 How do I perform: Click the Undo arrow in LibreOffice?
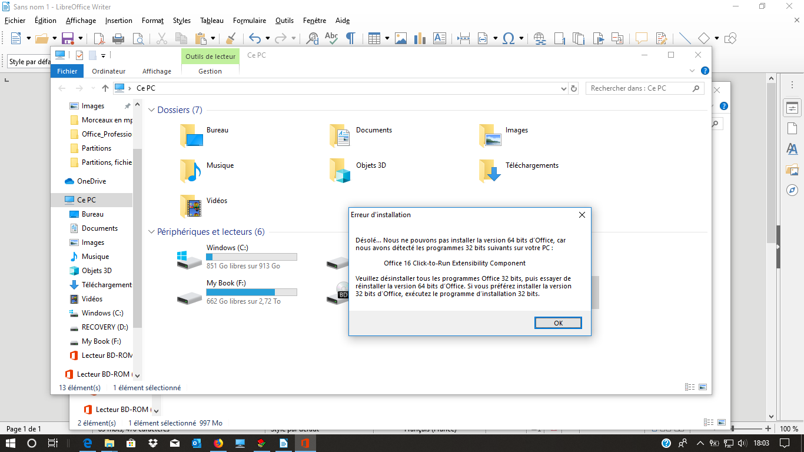(x=255, y=38)
